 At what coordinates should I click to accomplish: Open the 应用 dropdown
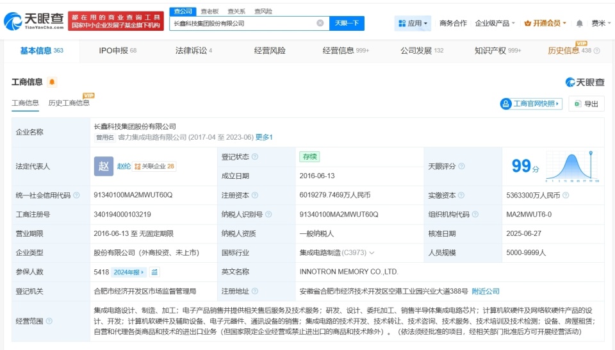click(x=413, y=24)
